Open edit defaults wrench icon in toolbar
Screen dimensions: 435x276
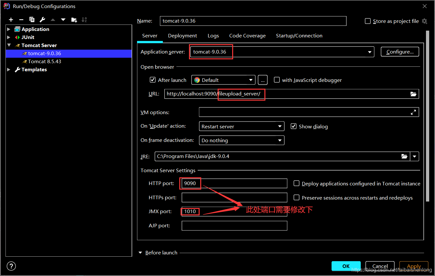[42, 20]
